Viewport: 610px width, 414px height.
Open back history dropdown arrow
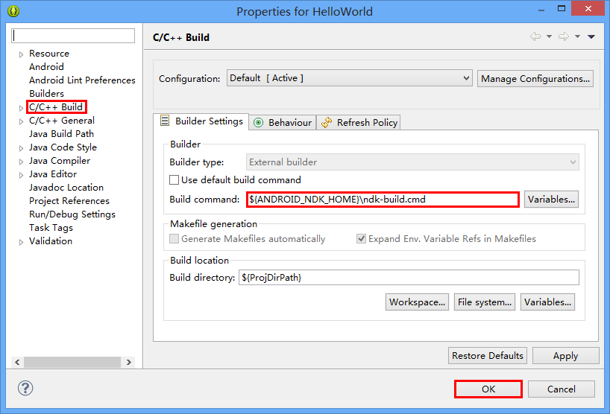(x=550, y=36)
